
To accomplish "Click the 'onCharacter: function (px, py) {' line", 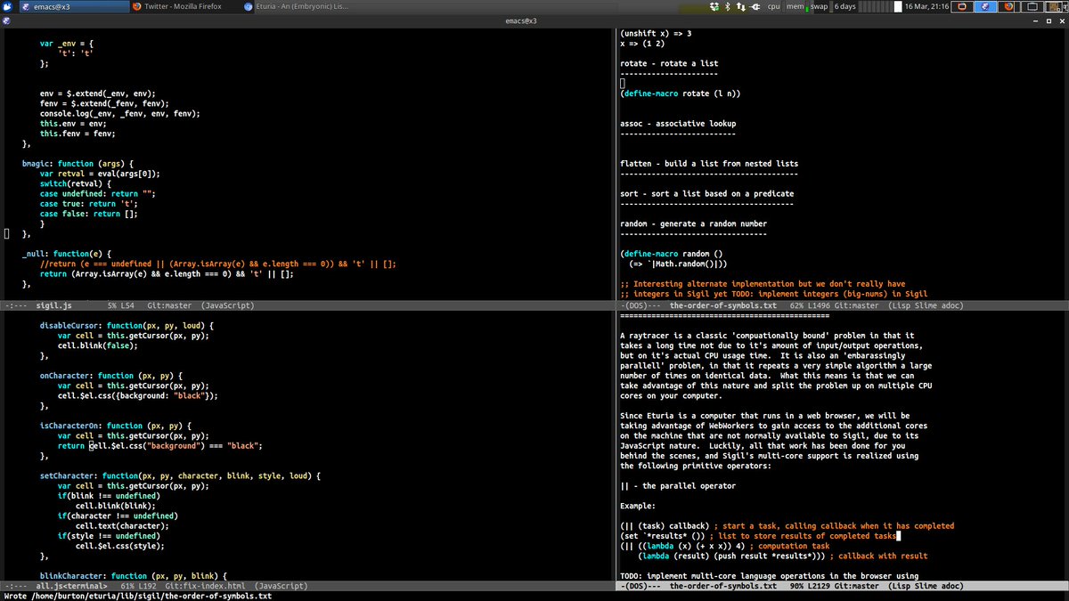I will coord(111,375).
